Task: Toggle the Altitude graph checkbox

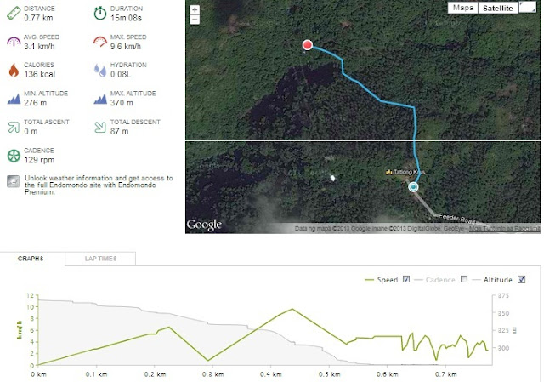Action: click(521, 280)
